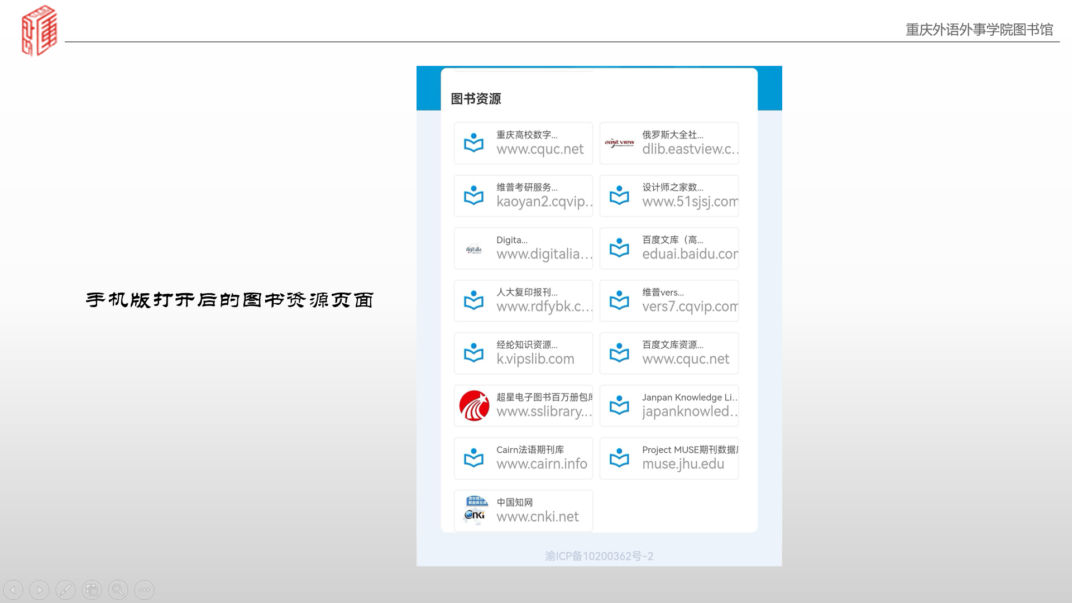Select the Cairn法语期刊库 title
The width and height of the screenshot is (1072, 603).
(530, 449)
